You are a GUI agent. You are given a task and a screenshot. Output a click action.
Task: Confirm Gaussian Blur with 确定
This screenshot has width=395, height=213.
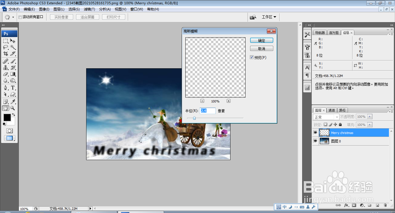[262, 41]
